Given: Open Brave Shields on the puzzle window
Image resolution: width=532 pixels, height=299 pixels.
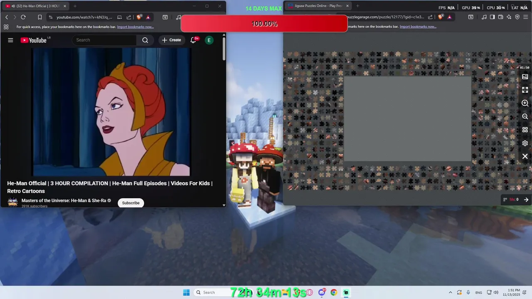Looking at the screenshot, I should pyautogui.click(x=441, y=17).
